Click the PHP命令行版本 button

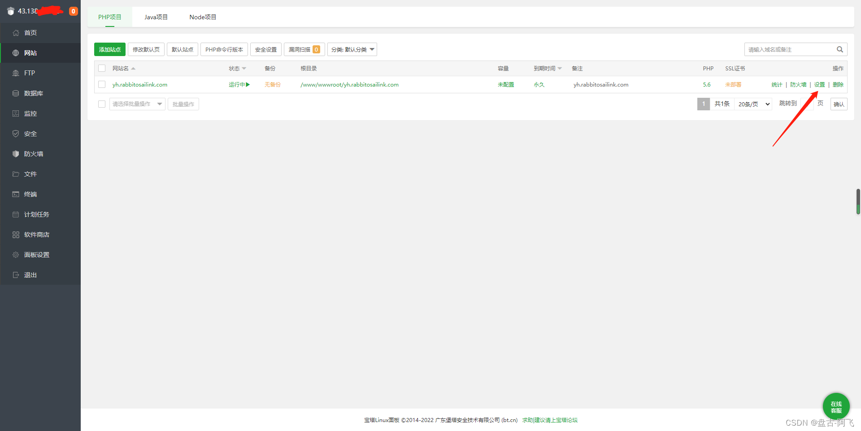coord(224,49)
